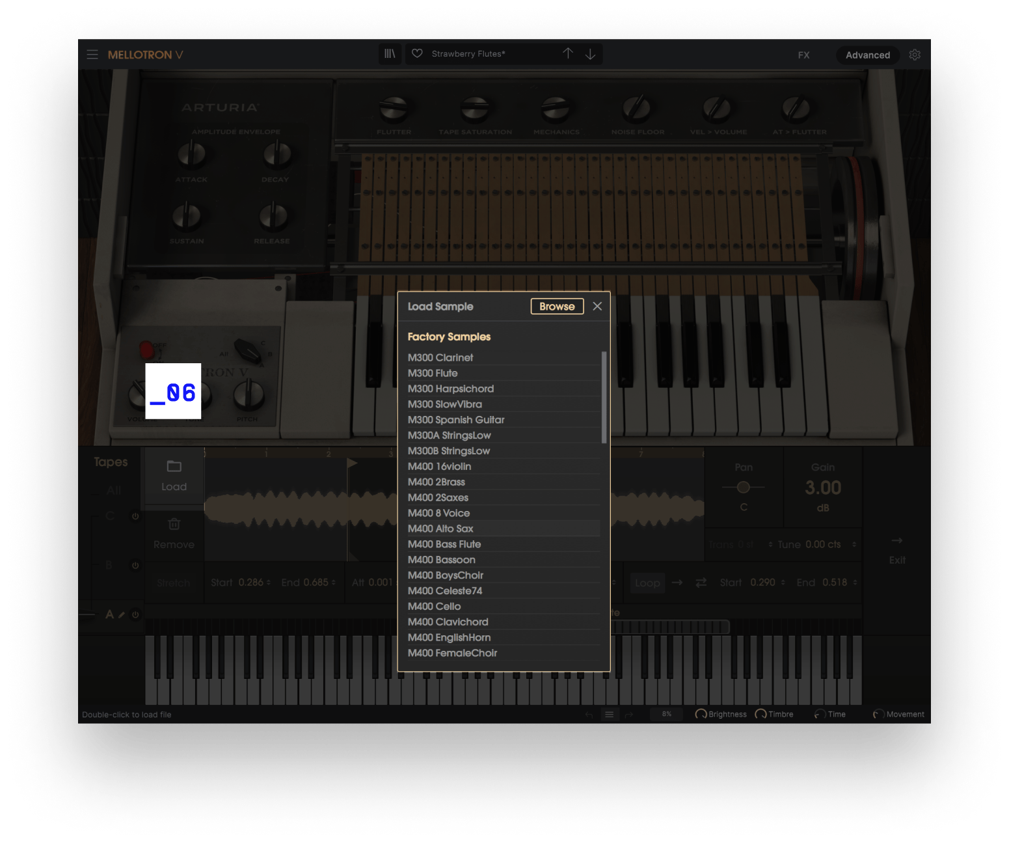The height and width of the screenshot is (841, 1009).
Task: Adjust the Start 0.286 stepper arrows
Action: pos(268,583)
